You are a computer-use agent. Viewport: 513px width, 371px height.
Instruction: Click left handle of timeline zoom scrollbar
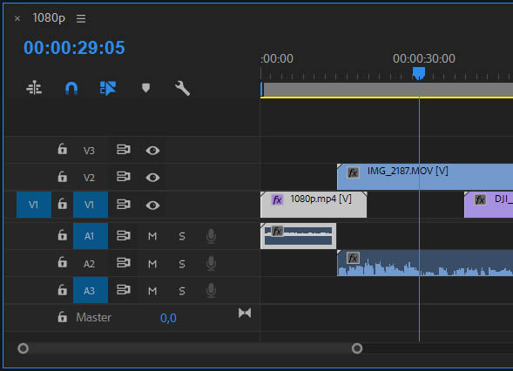[x=23, y=348]
